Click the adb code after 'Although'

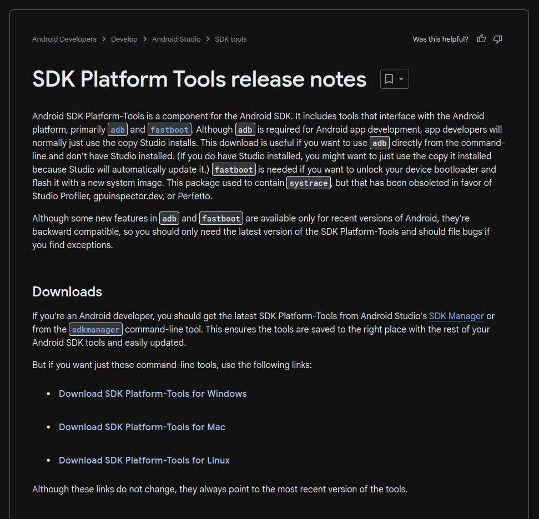[x=245, y=129]
